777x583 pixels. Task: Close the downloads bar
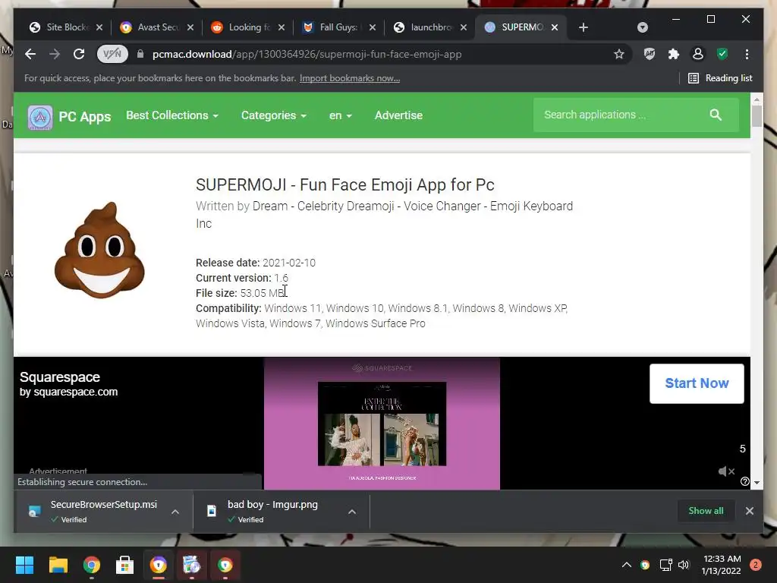pos(749,511)
